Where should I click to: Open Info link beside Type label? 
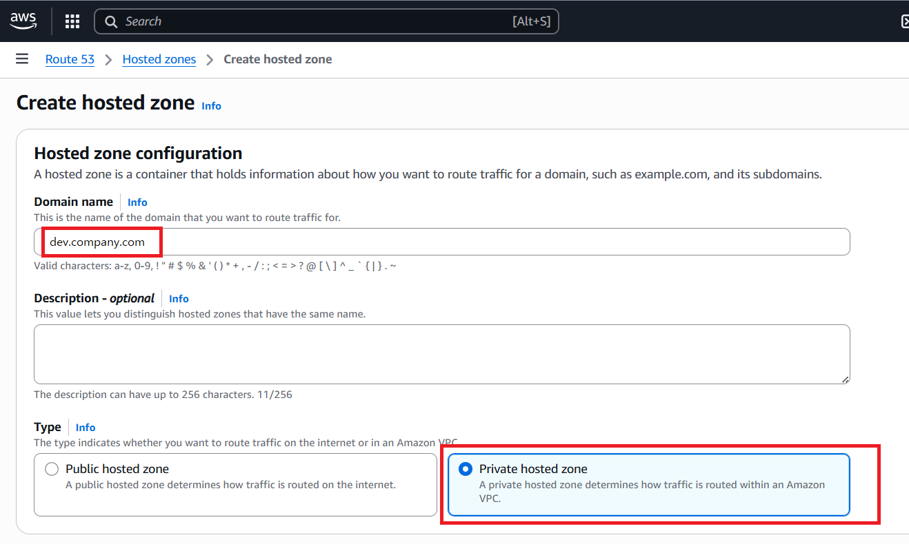pos(86,427)
